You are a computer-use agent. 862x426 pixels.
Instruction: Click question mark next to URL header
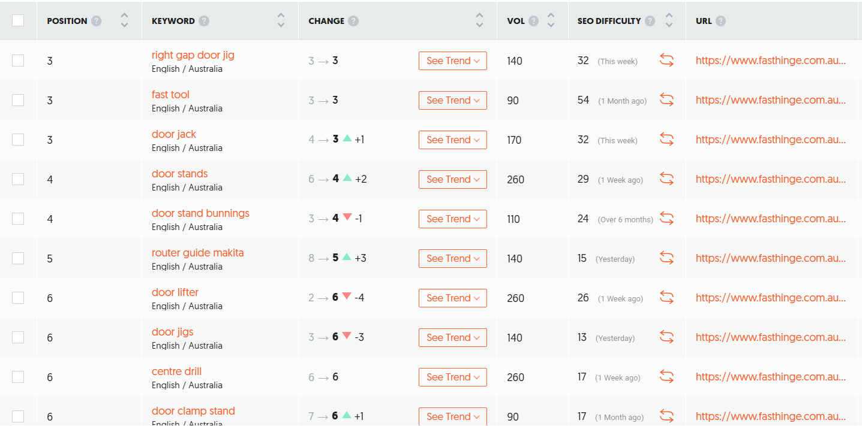(x=720, y=21)
